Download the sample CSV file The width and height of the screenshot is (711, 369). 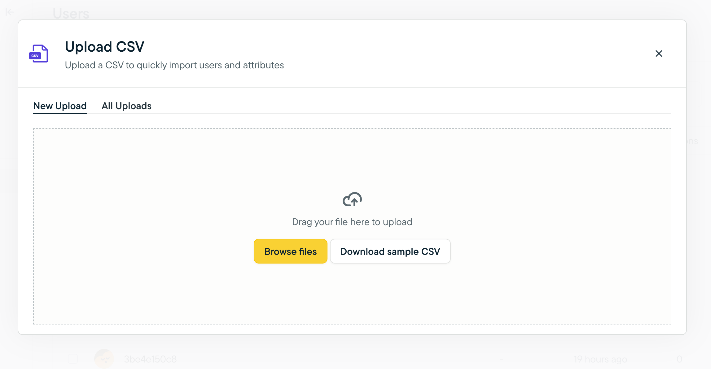click(390, 251)
